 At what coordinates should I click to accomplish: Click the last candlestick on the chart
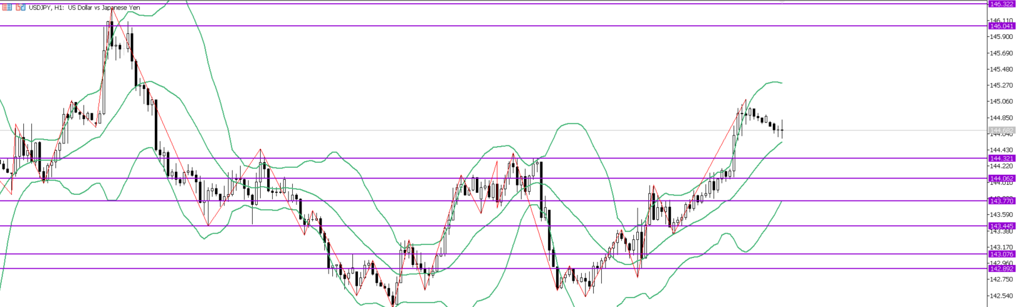click(782, 130)
